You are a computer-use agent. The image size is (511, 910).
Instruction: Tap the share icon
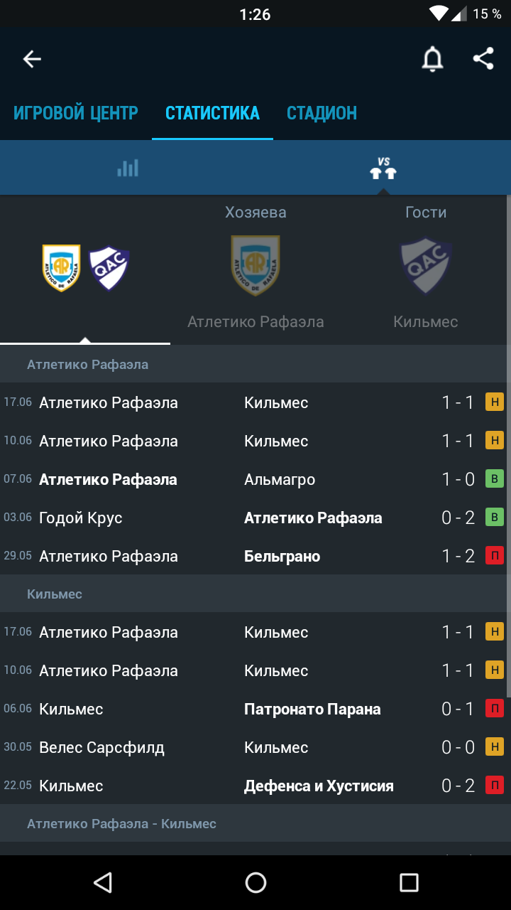[x=483, y=58]
